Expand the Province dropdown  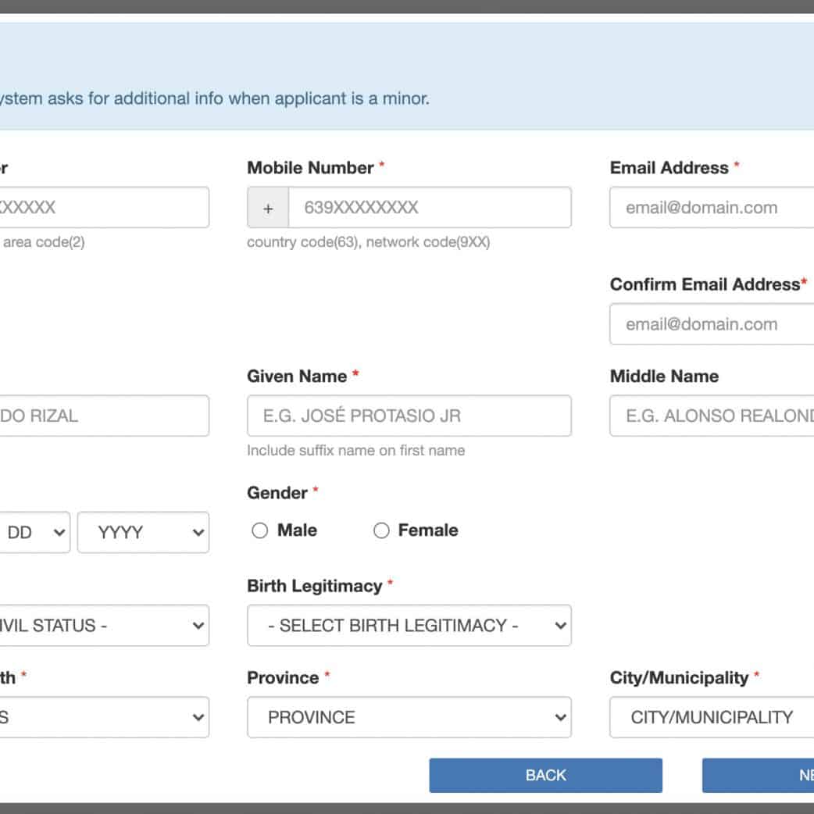point(409,717)
